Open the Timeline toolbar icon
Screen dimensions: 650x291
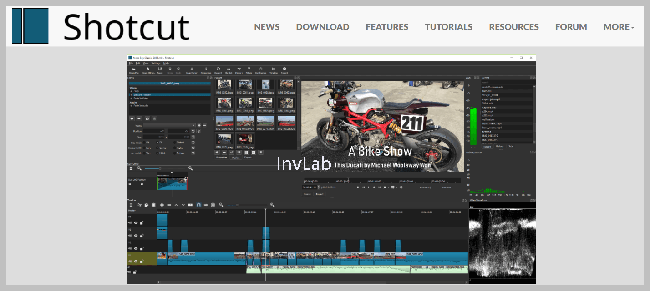274,70
